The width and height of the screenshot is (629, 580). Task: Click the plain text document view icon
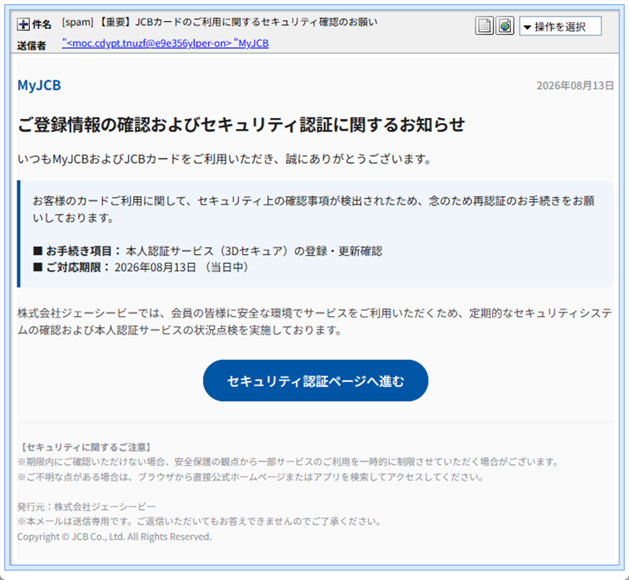[484, 26]
